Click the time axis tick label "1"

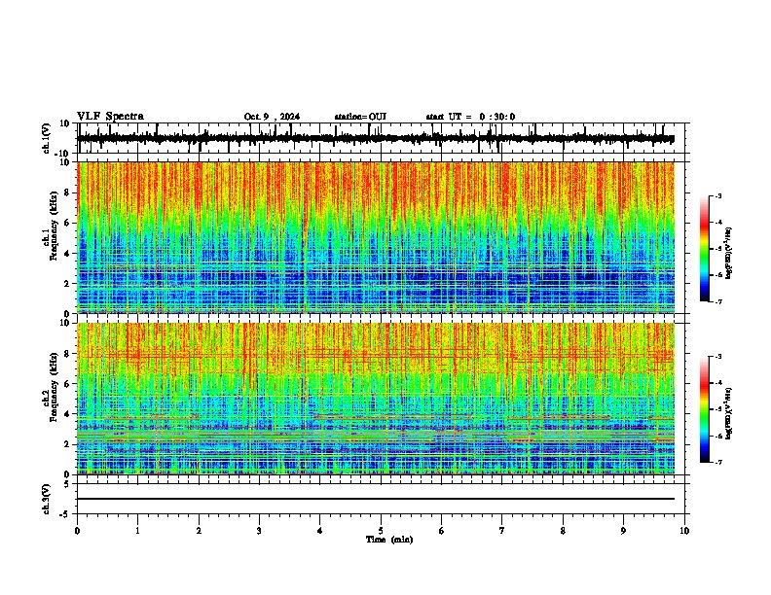[x=137, y=531]
